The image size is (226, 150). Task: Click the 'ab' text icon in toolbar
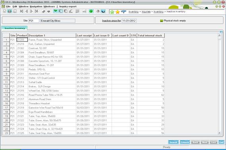tap(84, 11)
